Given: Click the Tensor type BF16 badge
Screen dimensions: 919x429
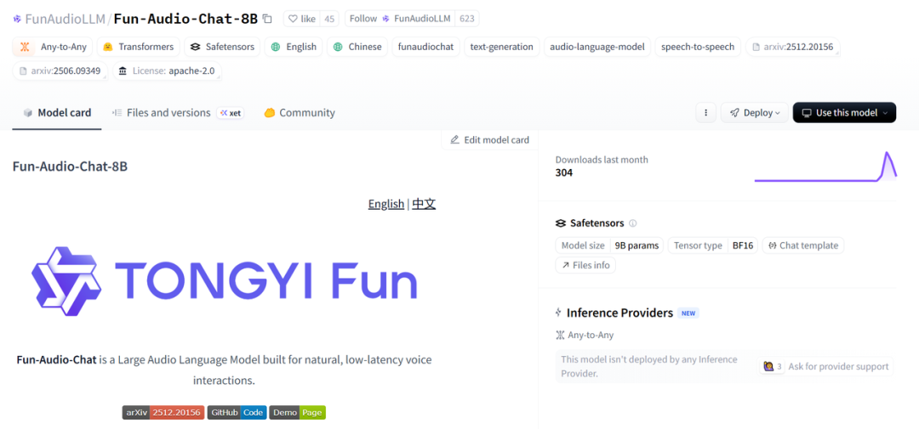Looking at the screenshot, I should [x=713, y=246].
